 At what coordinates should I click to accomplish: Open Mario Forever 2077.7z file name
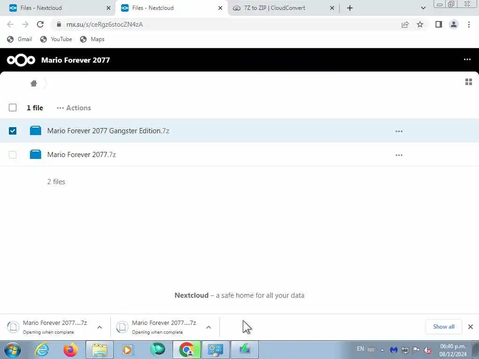[x=81, y=154]
